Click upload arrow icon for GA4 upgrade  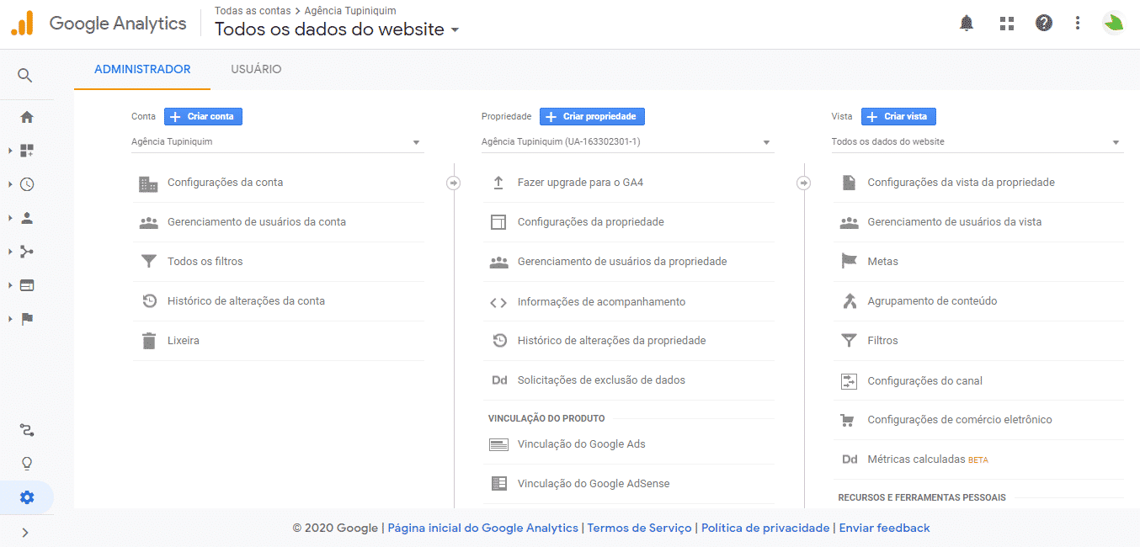498,183
